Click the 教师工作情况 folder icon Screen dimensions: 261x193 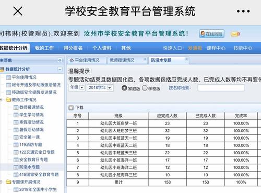pos(8,100)
